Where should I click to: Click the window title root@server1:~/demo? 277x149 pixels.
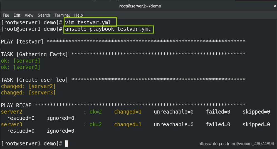coord(140,6)
